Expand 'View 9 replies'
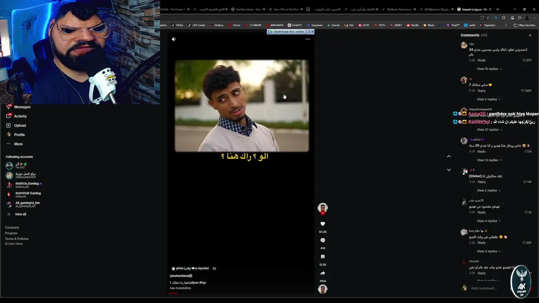Image resolution: width=539 pixels, height=303 pixels. tap(488, 99)
